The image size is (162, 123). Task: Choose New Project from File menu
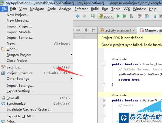(37, 15)
